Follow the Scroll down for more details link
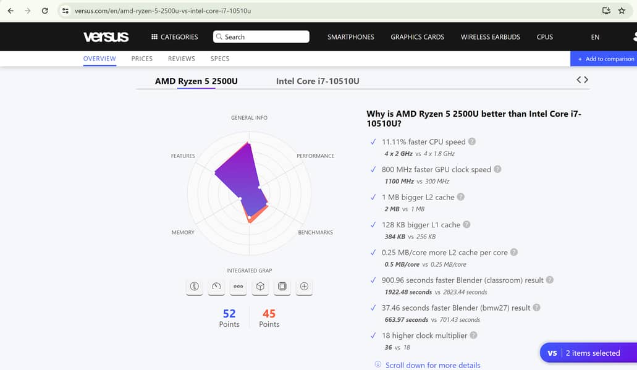The height and width of the screenshot is (370, 637). pyautogui.click(x=432, y=365)
